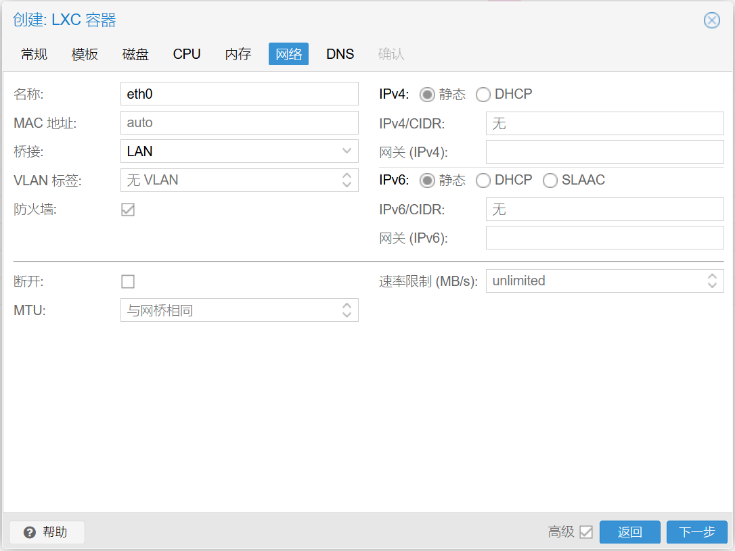Screen dimensions: 735x551
Task: Select the 磁盘 tab
Action: click(x=135, y=54)
